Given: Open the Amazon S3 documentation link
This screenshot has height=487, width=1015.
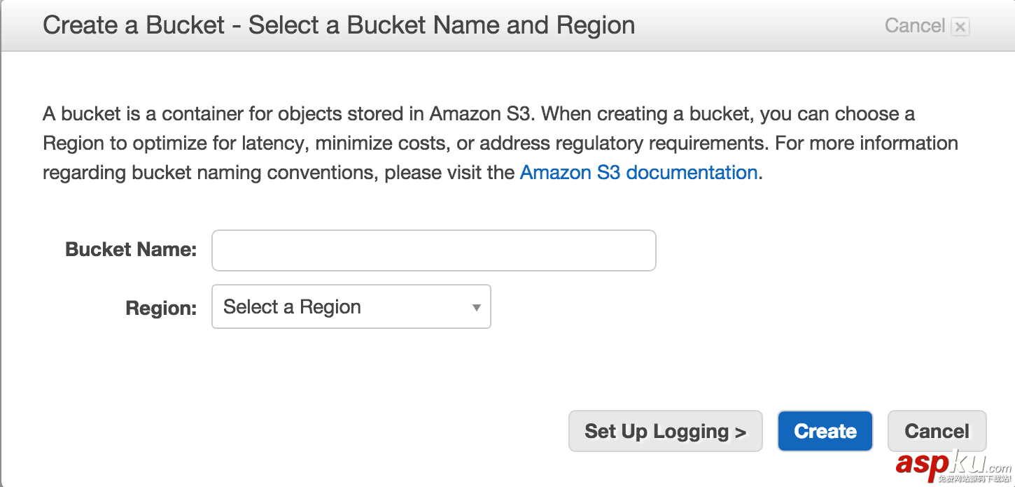Looking at the screenshot, I should pyautogui.click(x=638, y=173).
